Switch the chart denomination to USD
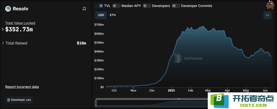The width and height of the screenshot is (277, 109). [x=101, y=15]
